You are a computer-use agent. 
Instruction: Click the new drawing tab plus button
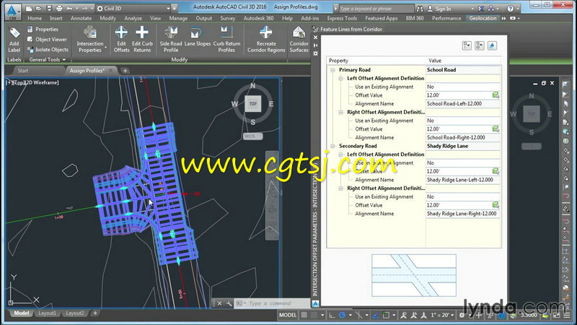tap(125, 70)
